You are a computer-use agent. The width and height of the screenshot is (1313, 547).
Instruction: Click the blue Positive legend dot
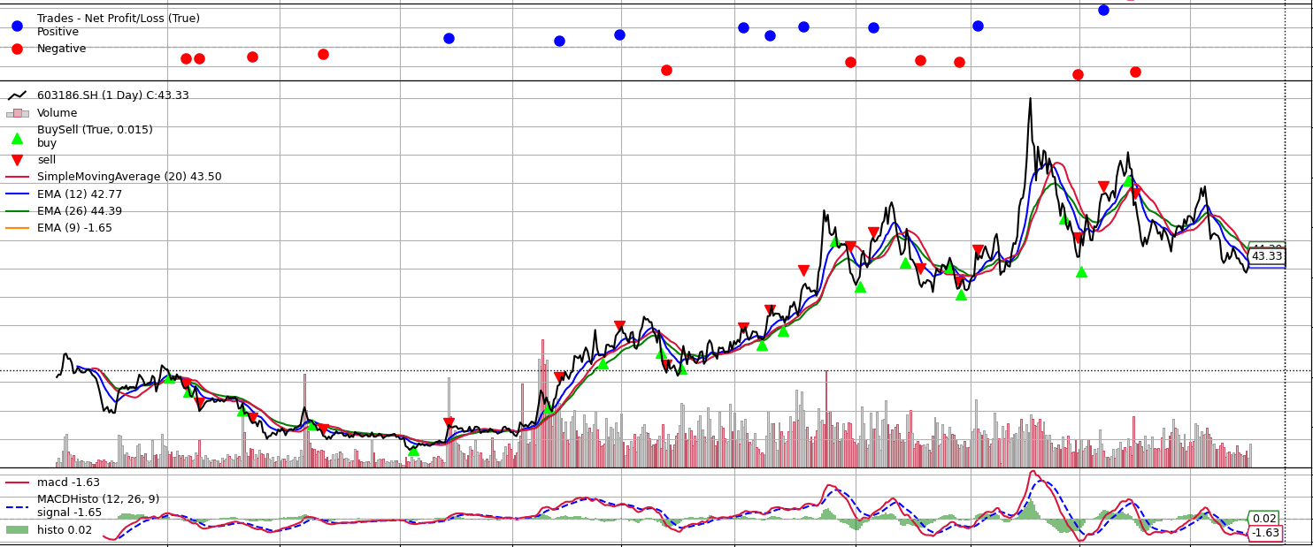point(17,26)
